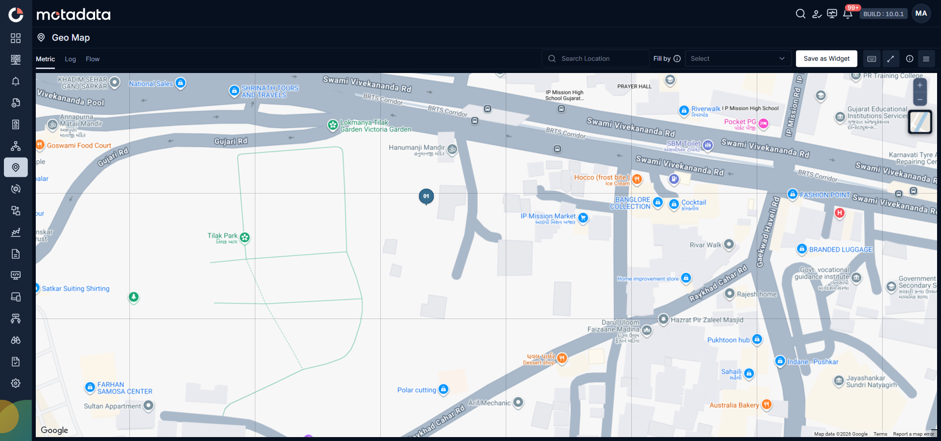Viewport: 941px width, 441px height.
Task: Open the alerts bell icon in sidebar
Action: [x=16, y=81]
